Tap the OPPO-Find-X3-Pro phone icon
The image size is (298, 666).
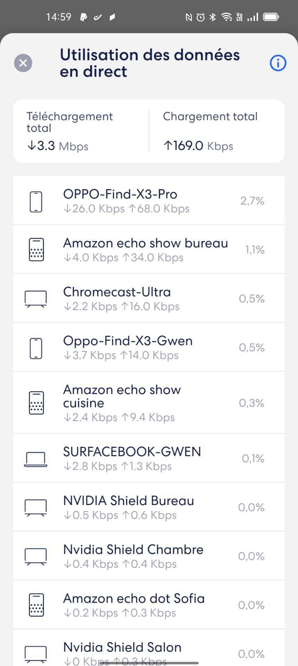[36, 201]
